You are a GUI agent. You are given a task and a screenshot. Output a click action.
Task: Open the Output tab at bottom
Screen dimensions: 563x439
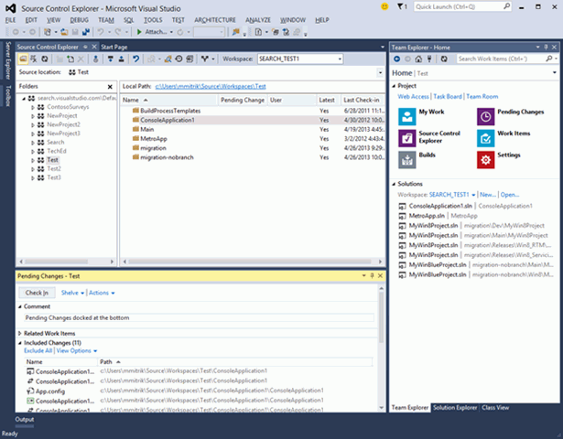coord(25,419)
